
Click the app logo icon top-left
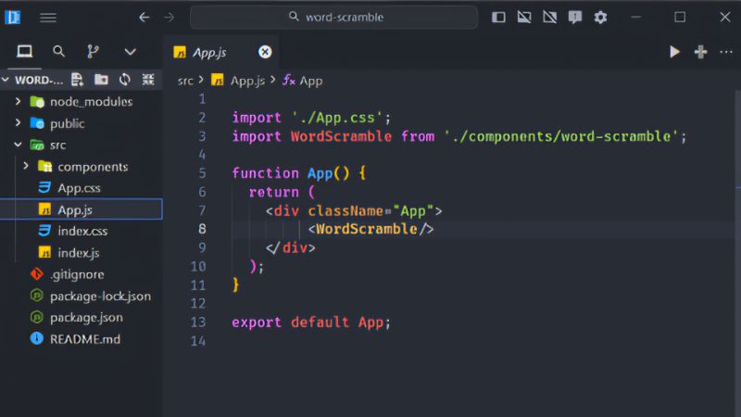[12, 18]
